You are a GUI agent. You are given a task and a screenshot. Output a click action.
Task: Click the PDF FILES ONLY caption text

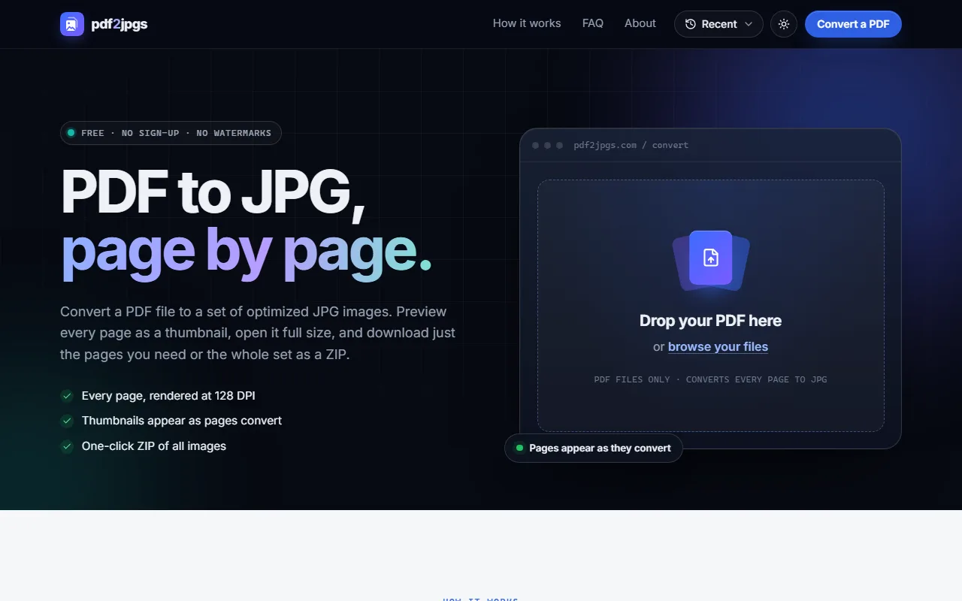pos(710,379)
